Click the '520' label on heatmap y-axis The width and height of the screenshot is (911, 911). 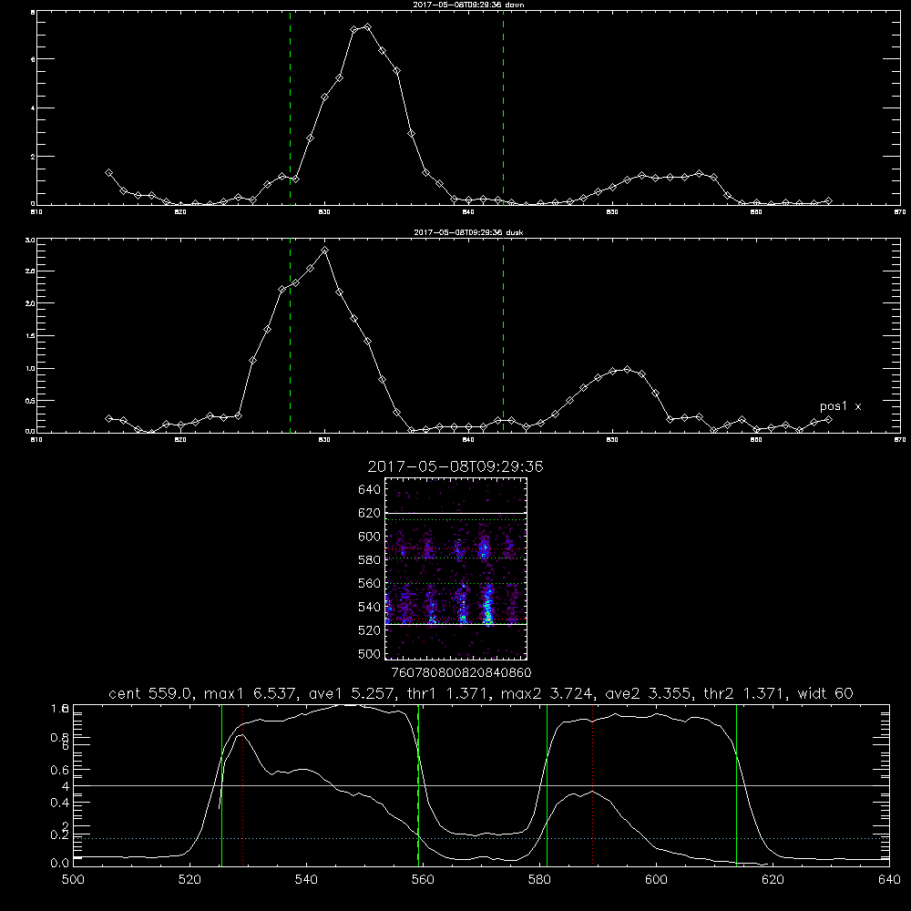370,630
